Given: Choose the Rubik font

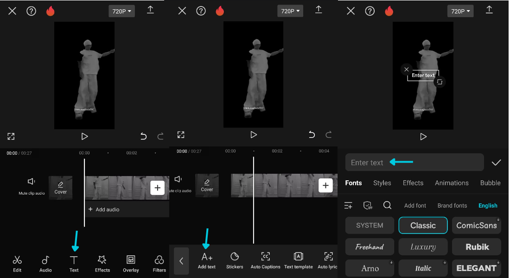Looking at the screenshot, I should coord(476,247).
